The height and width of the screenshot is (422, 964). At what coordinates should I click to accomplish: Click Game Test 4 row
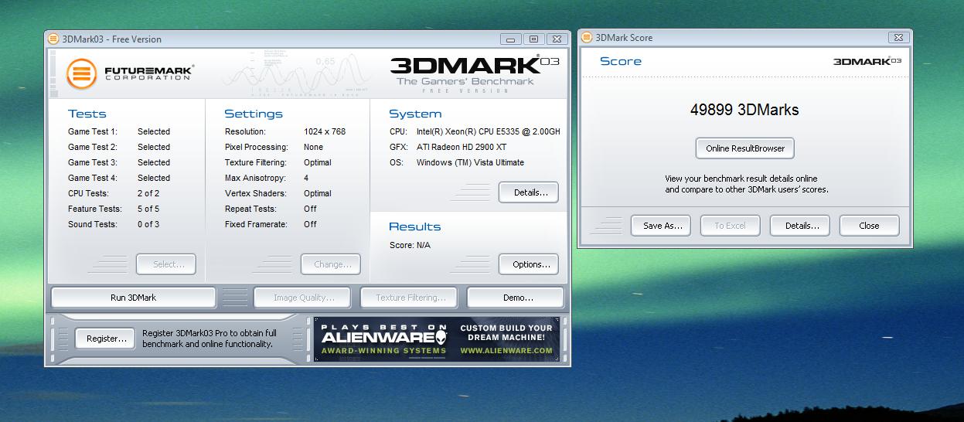tap(119, 178)
